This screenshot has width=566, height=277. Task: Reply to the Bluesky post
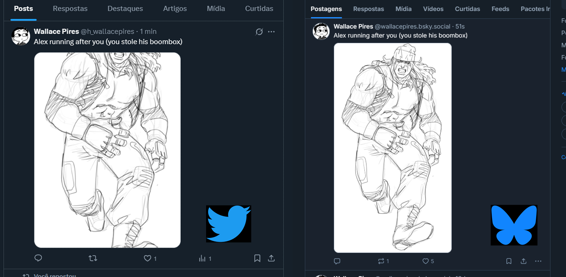(337, 261)
